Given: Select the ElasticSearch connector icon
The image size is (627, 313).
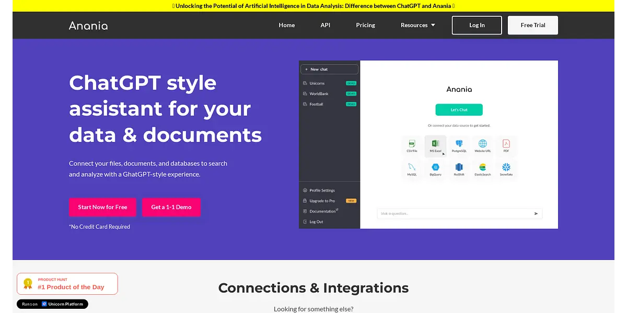Looking at the screenshot, I should pos(483,168).
